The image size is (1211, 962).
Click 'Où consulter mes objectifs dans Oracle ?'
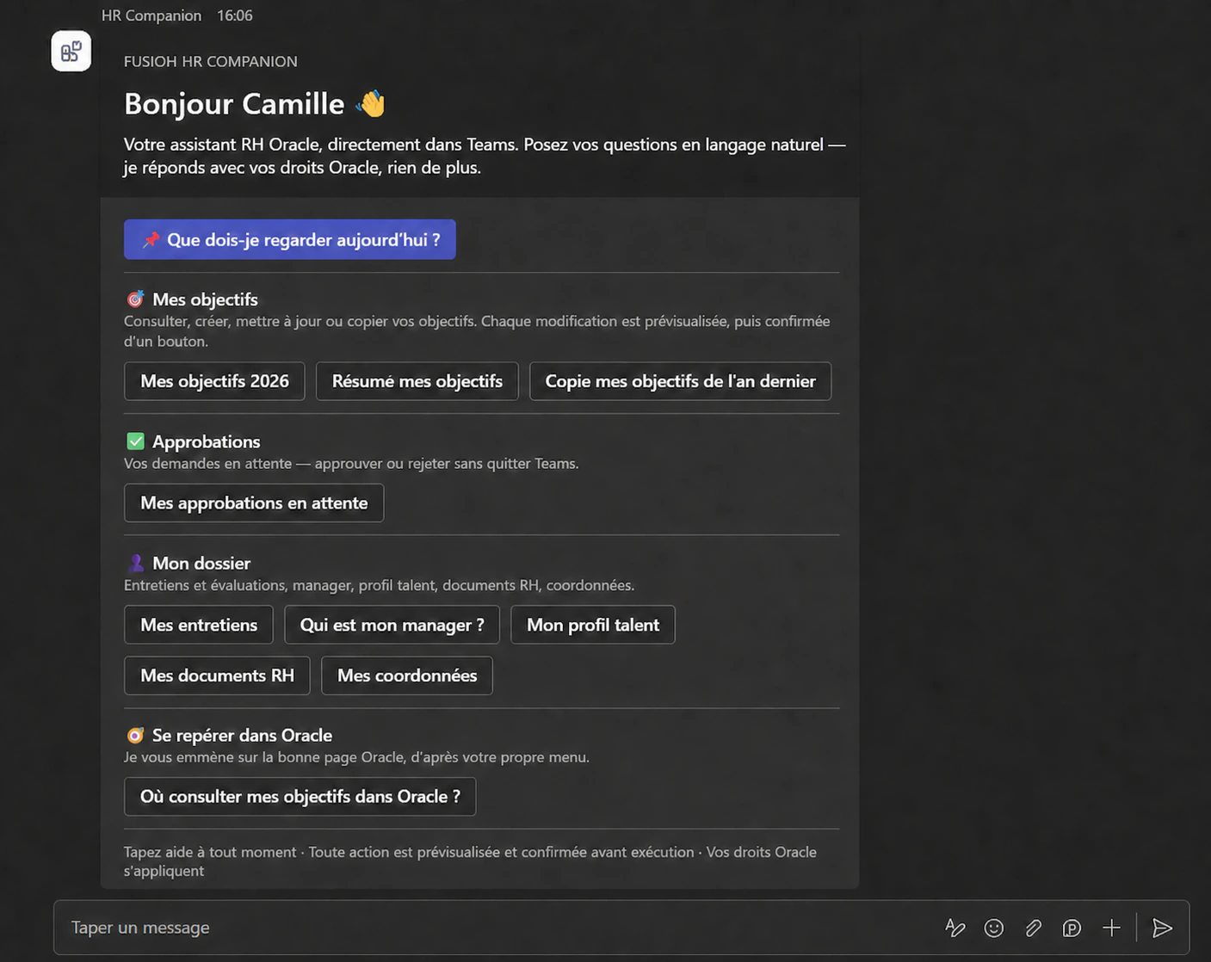pyautogui.click(x=300, y=797)
